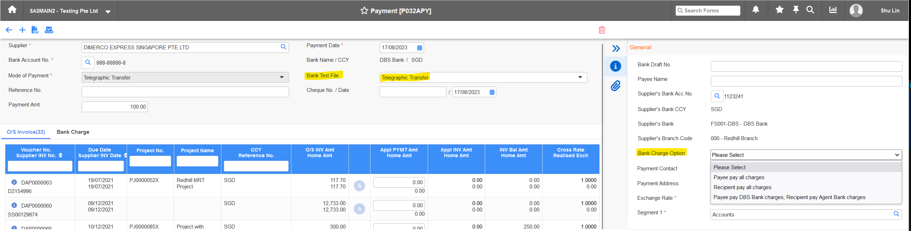
Task: Click the home icon in top bar
Action: pos(12,10)
